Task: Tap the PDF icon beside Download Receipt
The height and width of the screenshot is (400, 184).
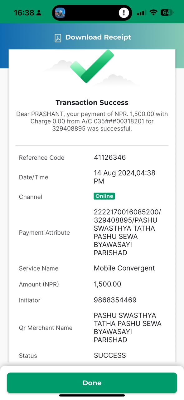Action: tap(58, 38)
